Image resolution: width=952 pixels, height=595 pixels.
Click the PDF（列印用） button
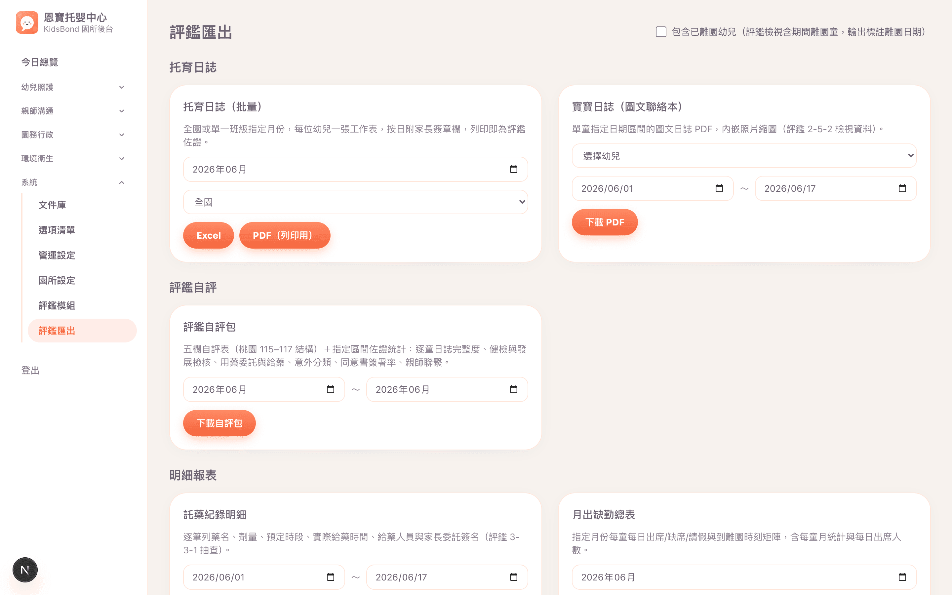pos(285,235)
